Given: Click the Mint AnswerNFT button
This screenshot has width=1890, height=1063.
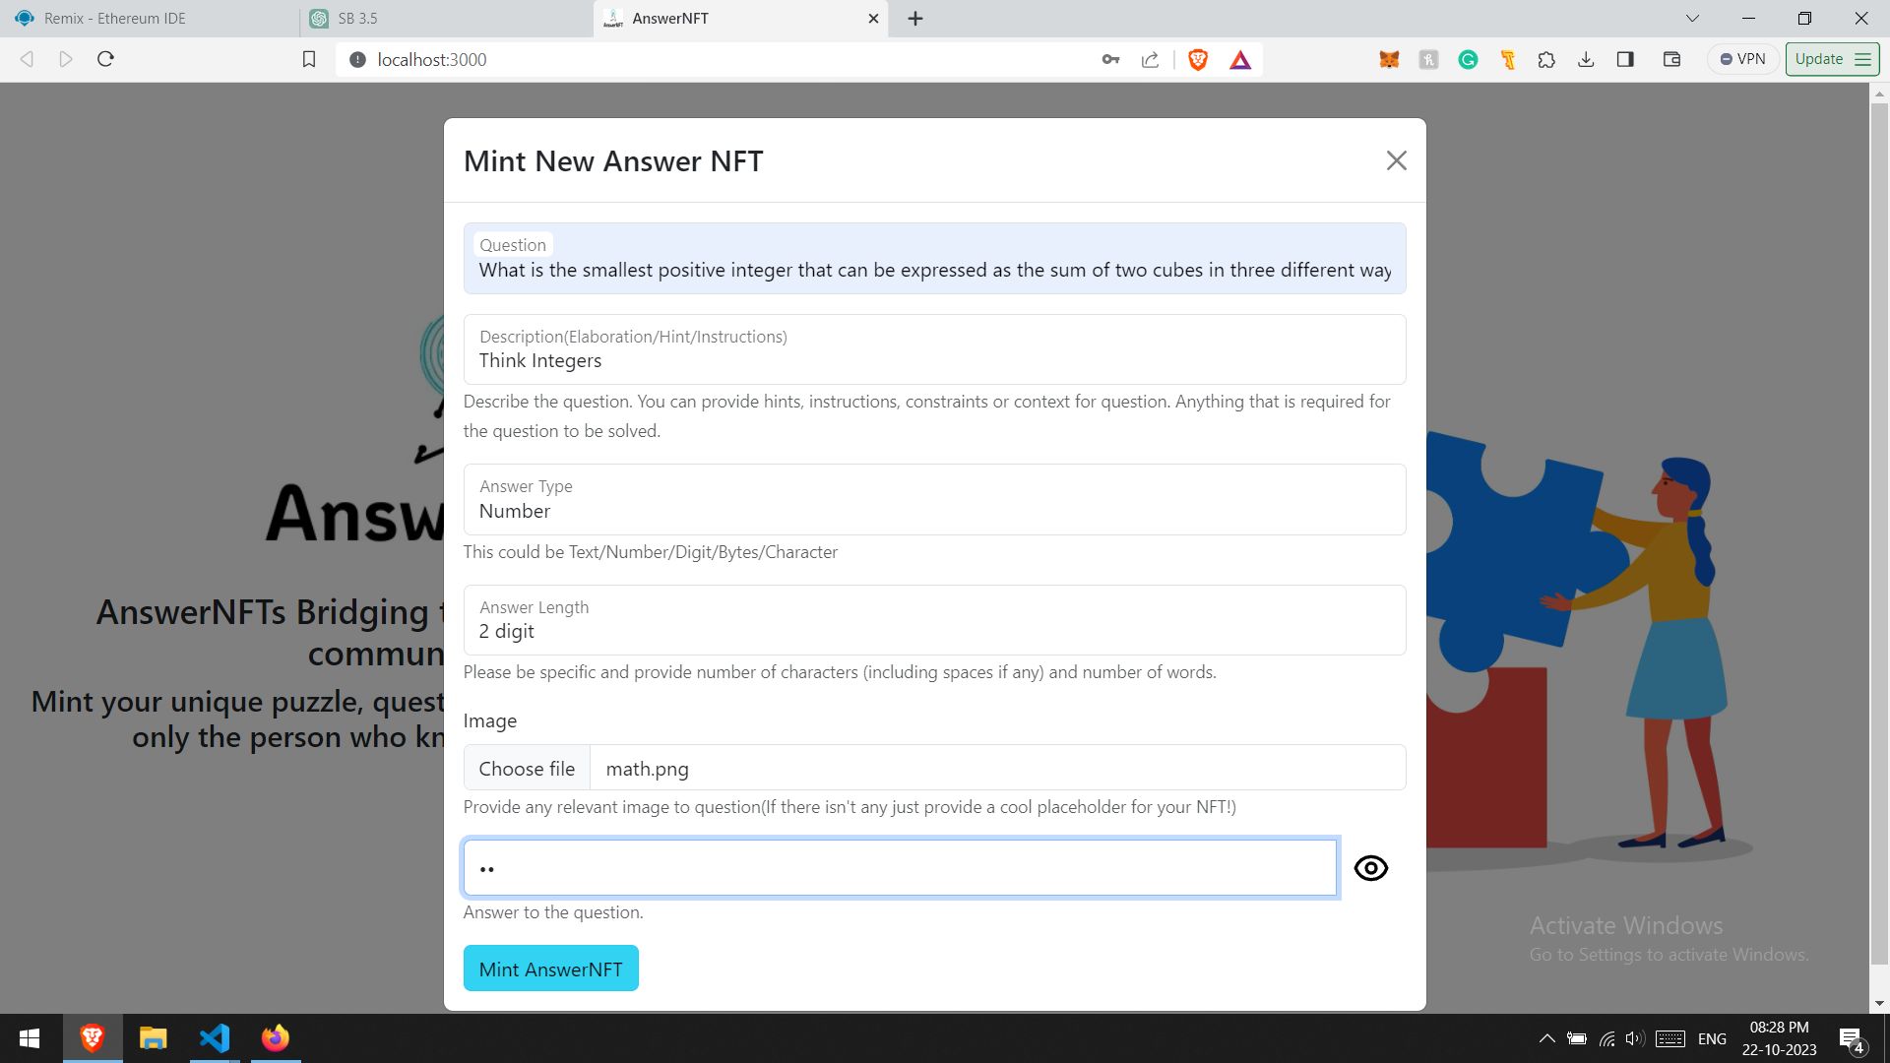Looking at the screenshot, I should [550, 969].
